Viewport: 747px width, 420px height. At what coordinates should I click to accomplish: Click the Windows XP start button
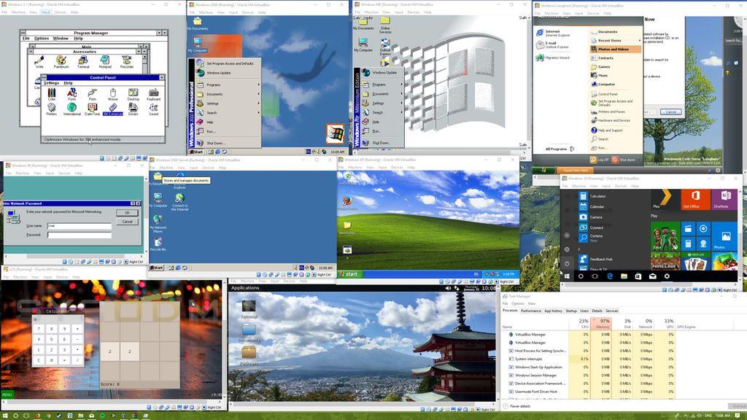[x=350, y=274]
